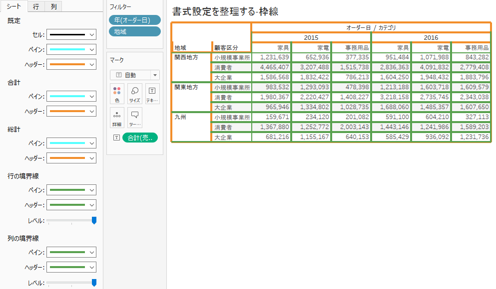Screen dimensions: 496x289
Task: Switch to the シート tab
Action: (x=13, y=6)
